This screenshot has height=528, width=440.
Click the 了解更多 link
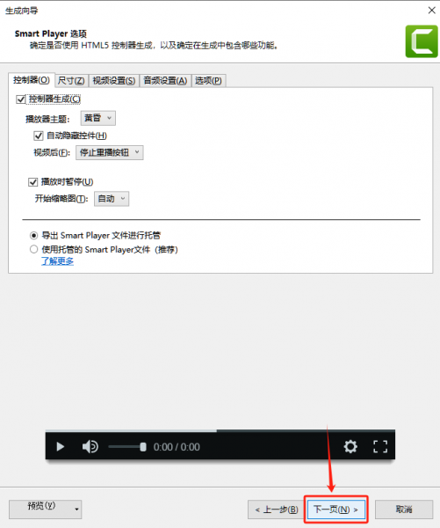point(57,261)
